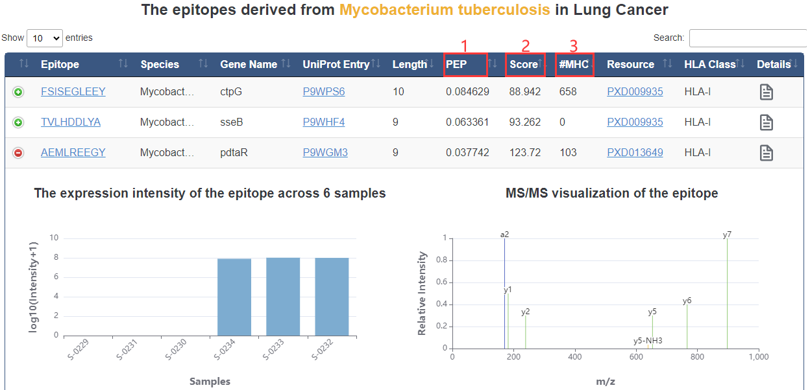Open the PXD013649 resource link
810x390 pixels.
point(635,153)
